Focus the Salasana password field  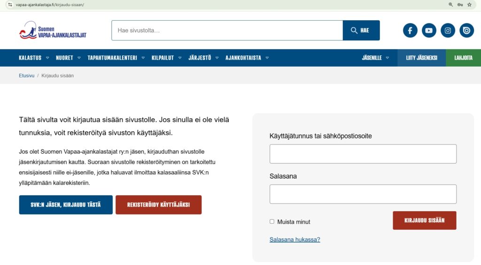[x=363, y=194]
